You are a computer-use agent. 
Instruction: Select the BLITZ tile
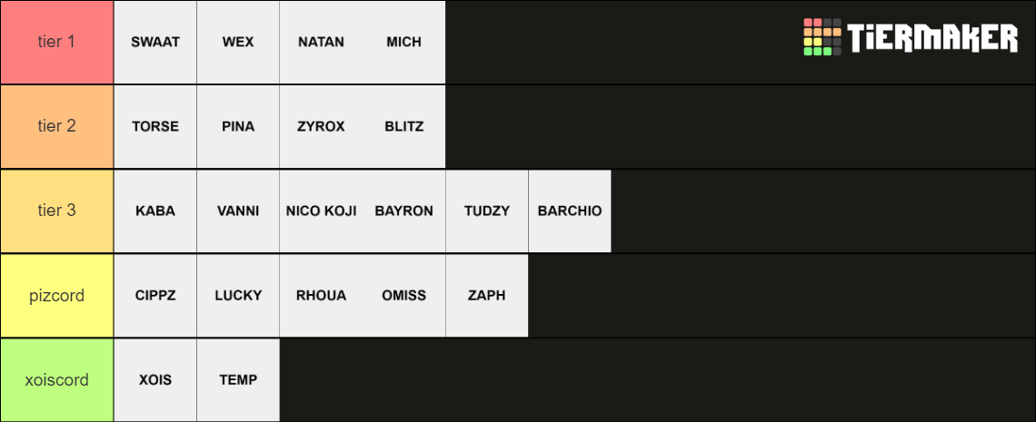click(x=403, y=126)
